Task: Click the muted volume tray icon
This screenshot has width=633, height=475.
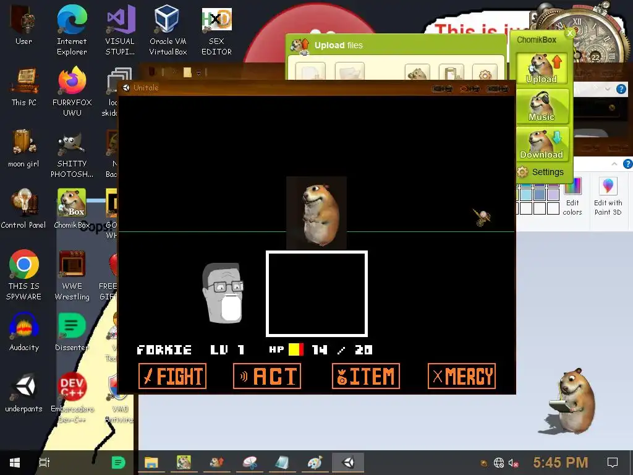Action: [x=513, y=463]
